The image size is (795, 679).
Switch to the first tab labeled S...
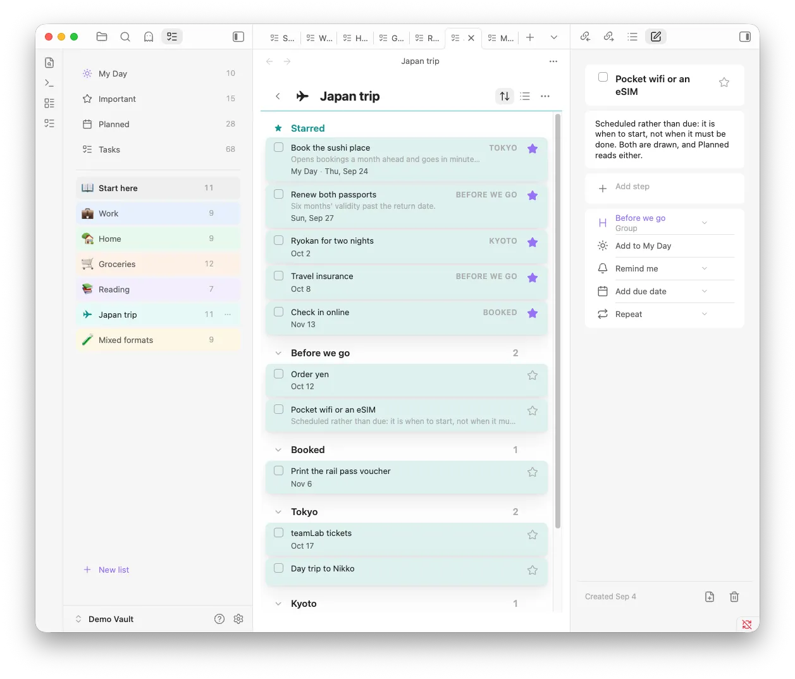[282, 38]
